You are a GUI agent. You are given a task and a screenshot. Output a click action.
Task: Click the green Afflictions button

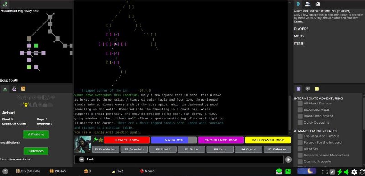coord(36,135)
